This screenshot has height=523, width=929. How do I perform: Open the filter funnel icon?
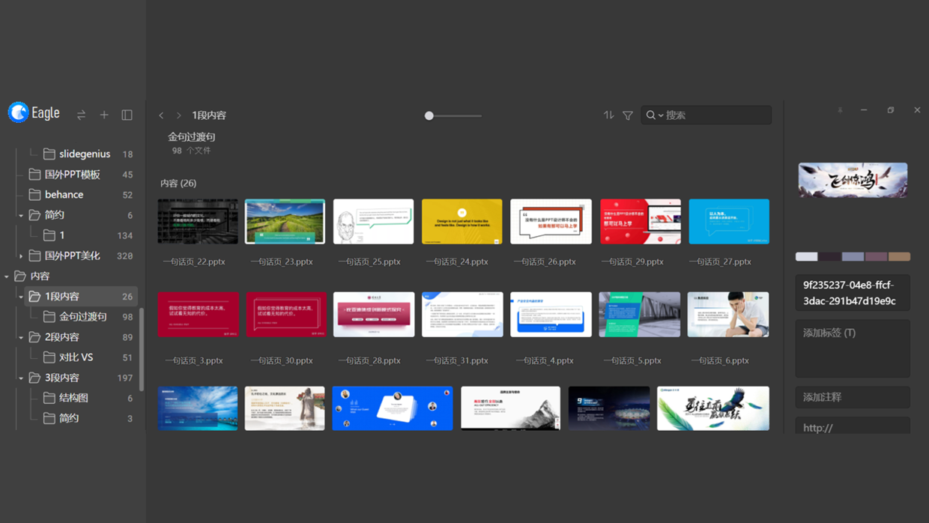(x=628, y=115)
